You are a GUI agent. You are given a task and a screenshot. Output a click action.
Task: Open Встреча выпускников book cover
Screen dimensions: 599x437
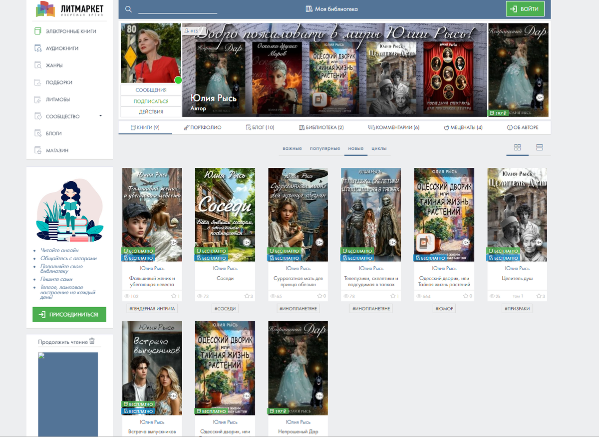pyautogui.click(x=152, y=368)
